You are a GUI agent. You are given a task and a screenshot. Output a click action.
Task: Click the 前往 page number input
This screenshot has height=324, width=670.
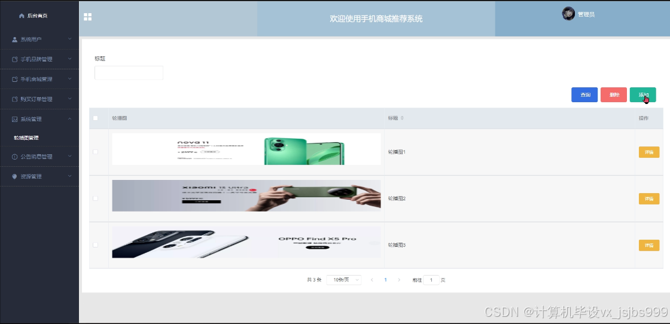click(431, 280)
